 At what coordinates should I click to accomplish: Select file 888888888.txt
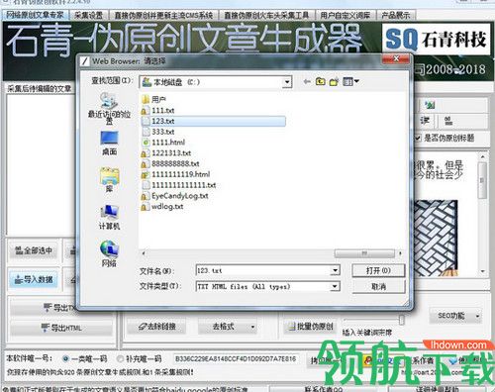click(170, 163)
